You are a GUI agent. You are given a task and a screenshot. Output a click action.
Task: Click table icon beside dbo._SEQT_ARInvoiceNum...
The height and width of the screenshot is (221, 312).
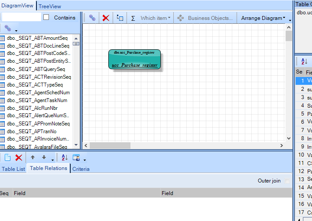(x=2, y=139)
